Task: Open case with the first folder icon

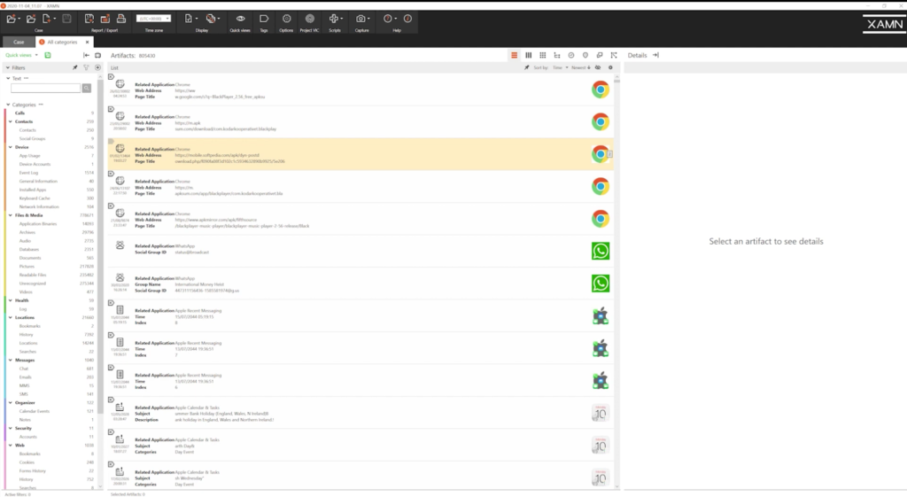Action: pos(11,19)
